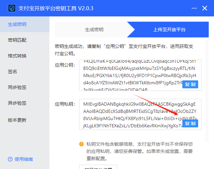Click the Alipay key tool shield logo
The image size is (214, 169).
pyautogui.click(x=12, y=8)
